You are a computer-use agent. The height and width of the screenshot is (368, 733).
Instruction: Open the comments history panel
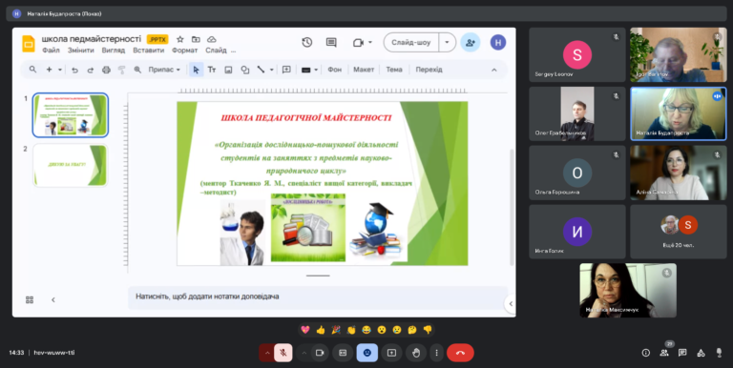331,43
